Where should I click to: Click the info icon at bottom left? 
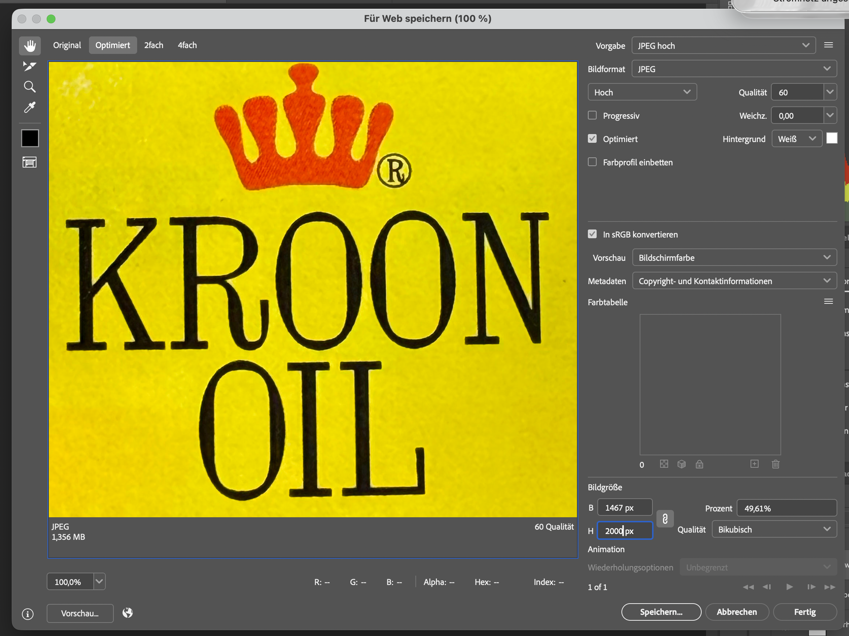(x=28, y=614)
